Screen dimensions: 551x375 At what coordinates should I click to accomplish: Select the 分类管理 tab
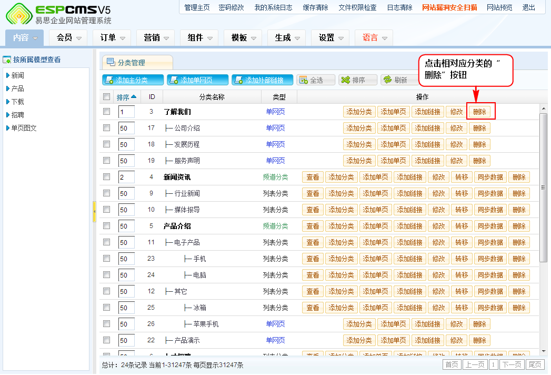click(x=137, y=63)
